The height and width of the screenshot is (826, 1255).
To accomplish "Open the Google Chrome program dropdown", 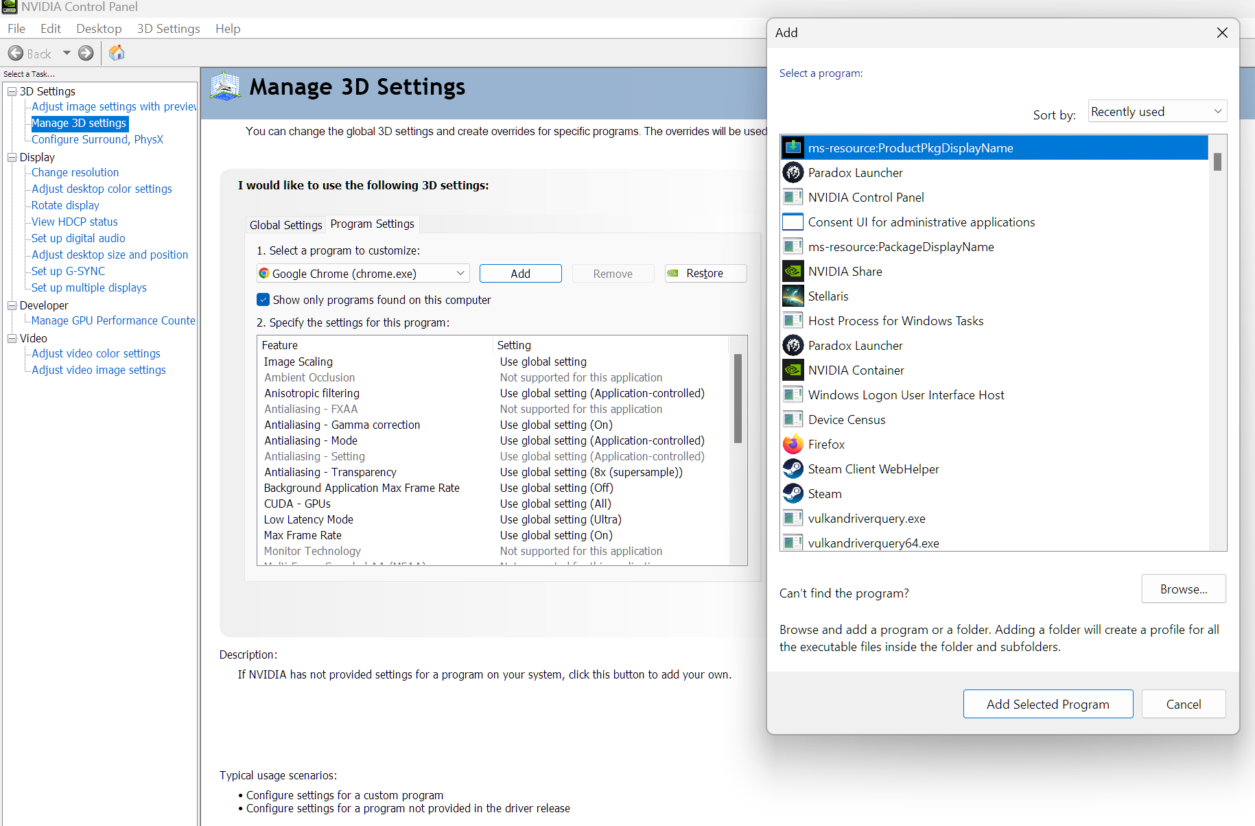I will pos(363,273).
